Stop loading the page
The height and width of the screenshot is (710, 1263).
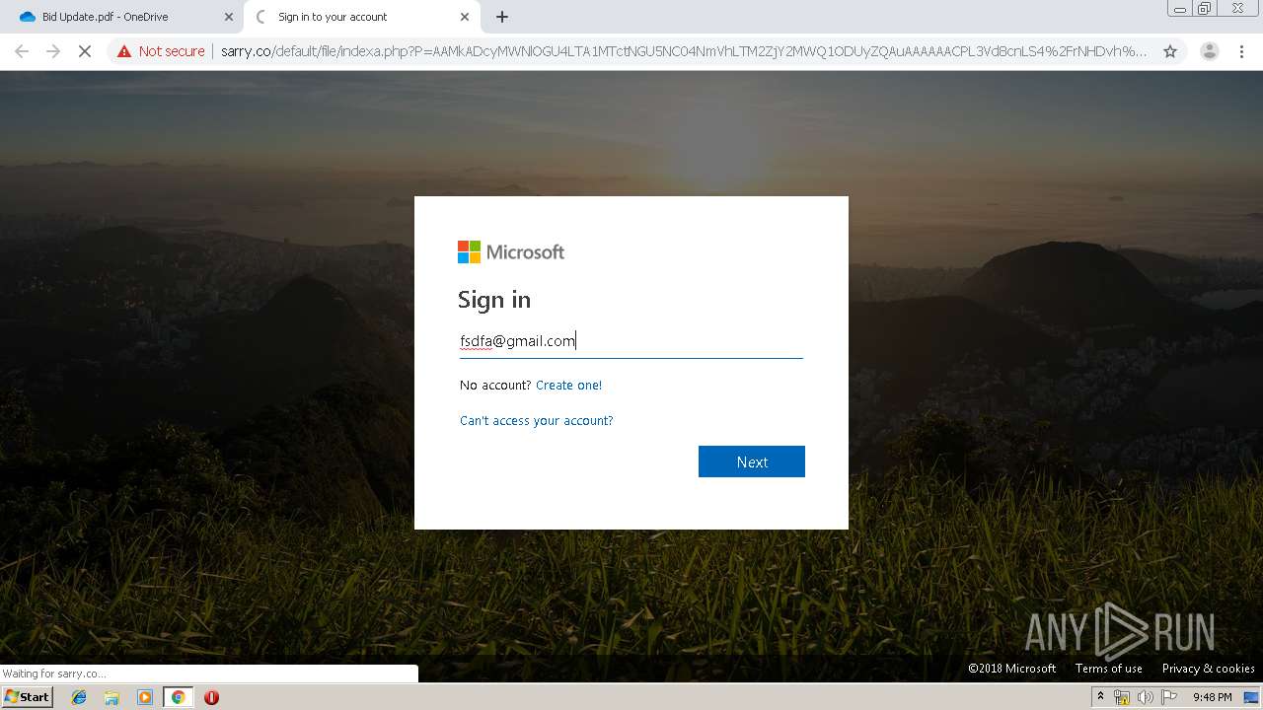85,51
